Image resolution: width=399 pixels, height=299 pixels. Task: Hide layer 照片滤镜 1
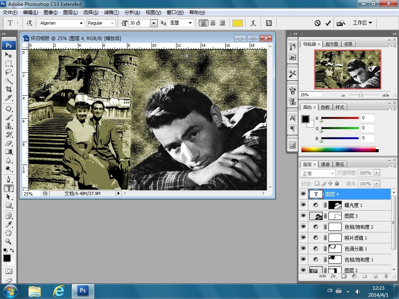303,237
